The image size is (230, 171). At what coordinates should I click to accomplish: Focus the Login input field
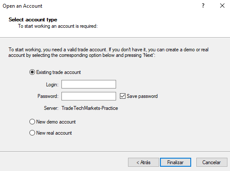click(89, 84)
